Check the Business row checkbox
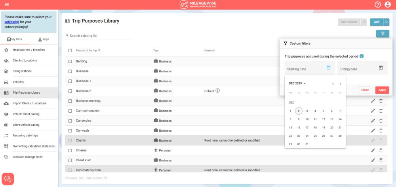This screenshot has width=396, height=187. 70,71
